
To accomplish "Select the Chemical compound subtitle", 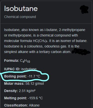I will (20, 17).
